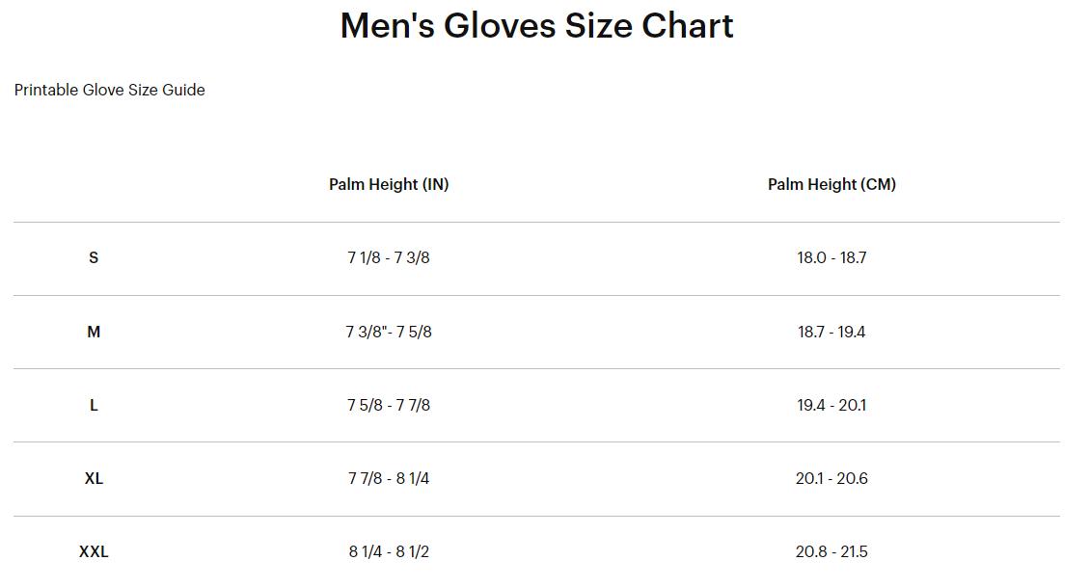The image size is (1090, 588).
Task: Click the Men's Gloves Size Chart heading
Action: click(x=536, y=26)
